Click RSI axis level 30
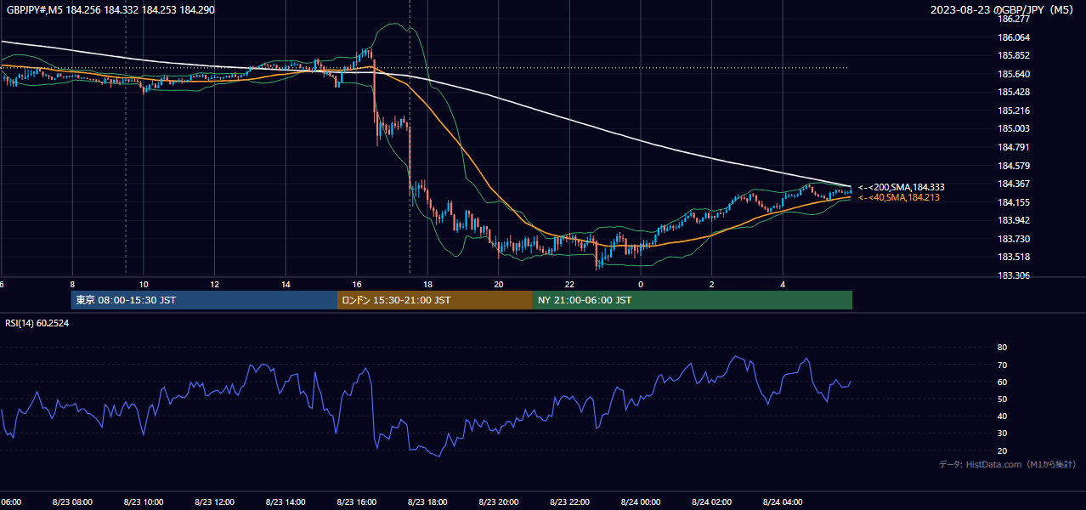The image size is (1086, 510). (1002, 433)
